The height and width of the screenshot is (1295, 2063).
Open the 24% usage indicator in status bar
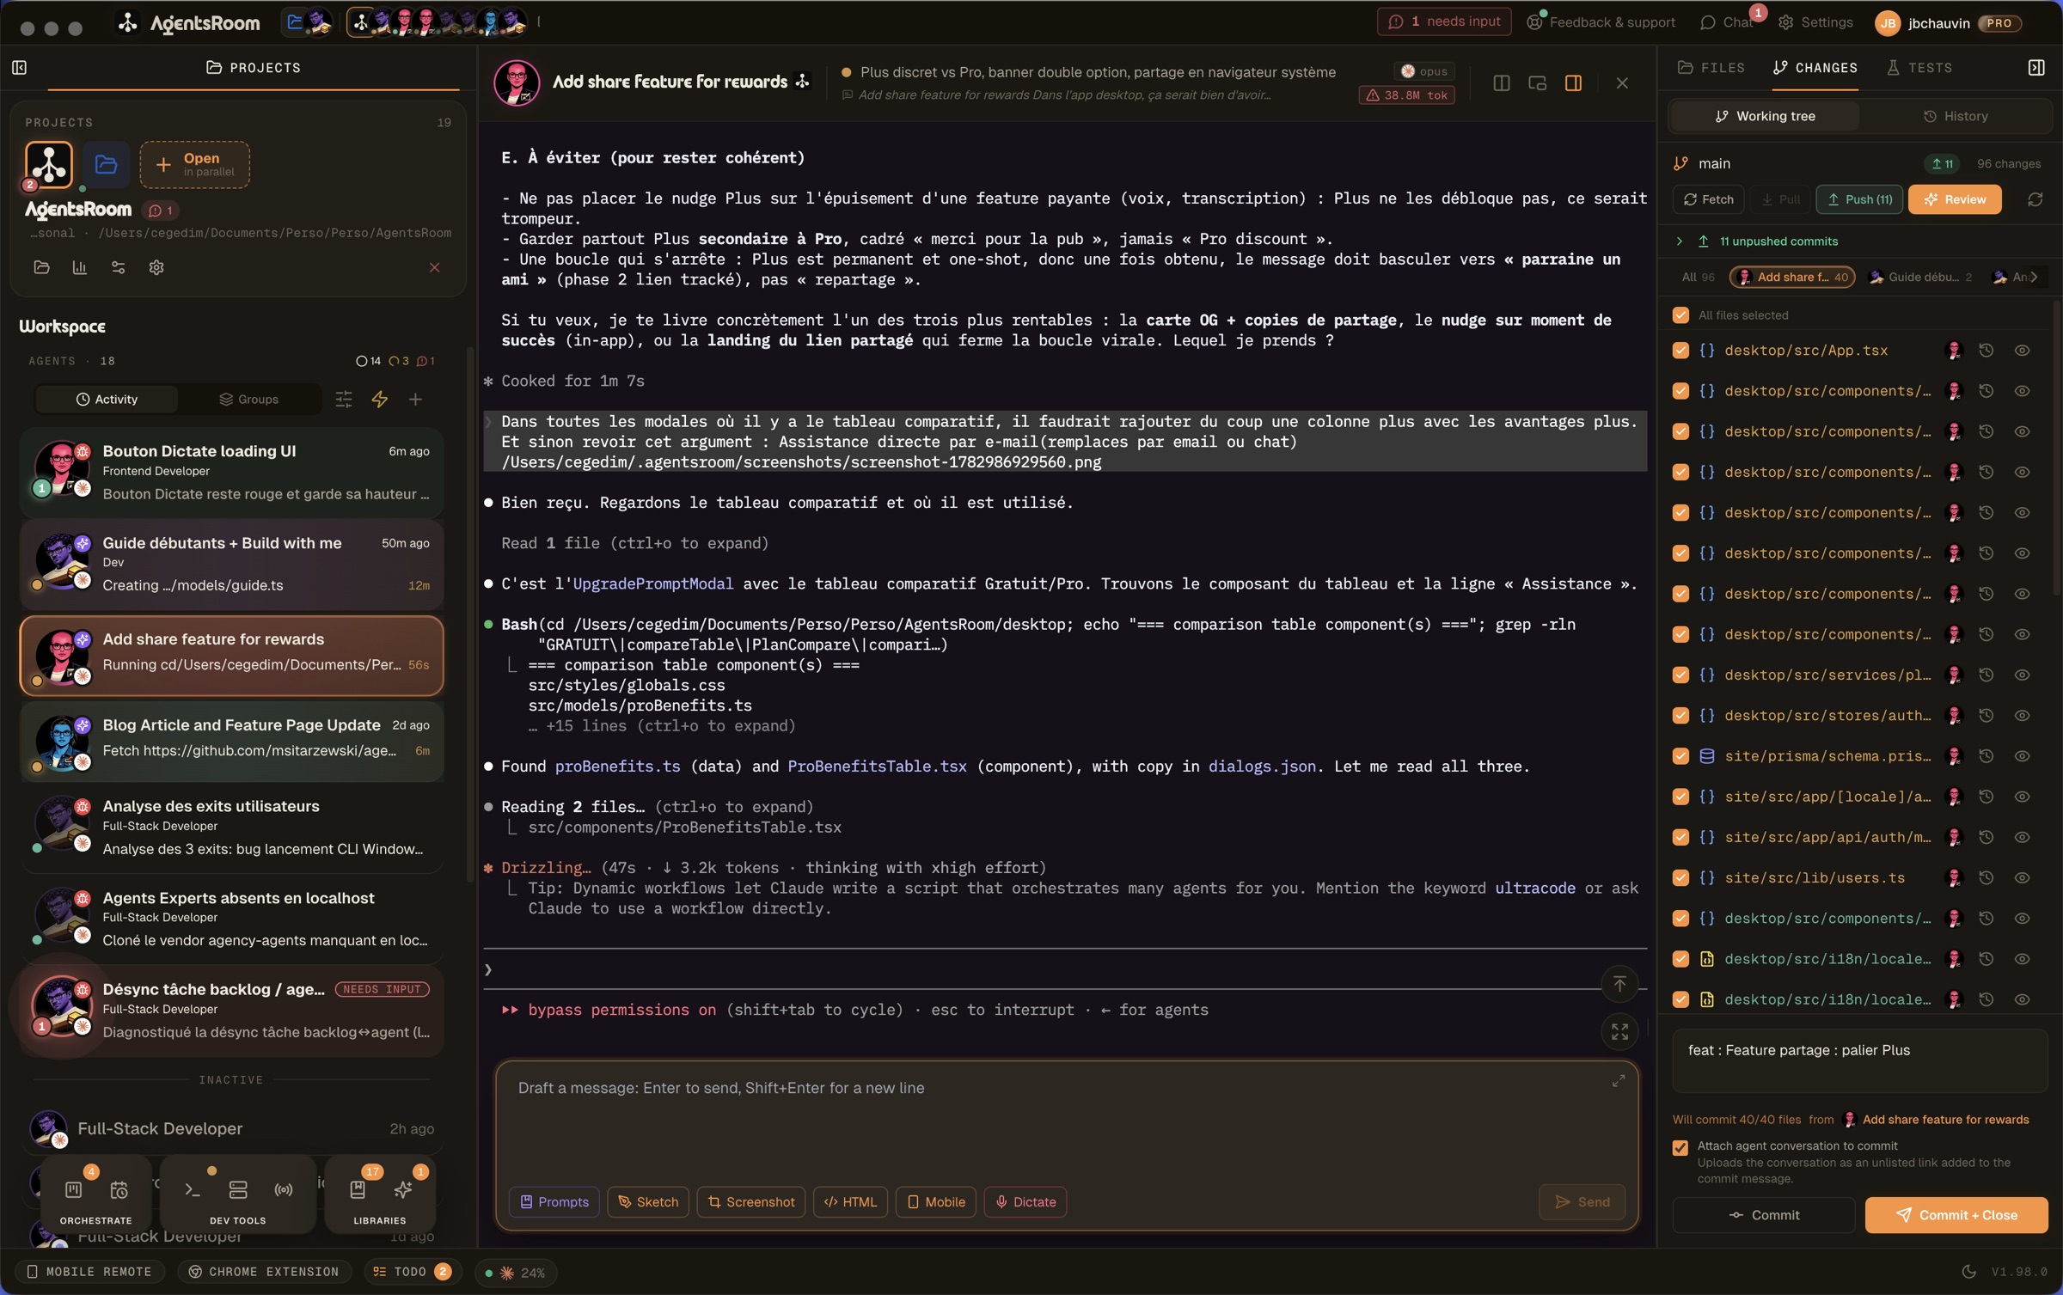(x=516, y=1273)
